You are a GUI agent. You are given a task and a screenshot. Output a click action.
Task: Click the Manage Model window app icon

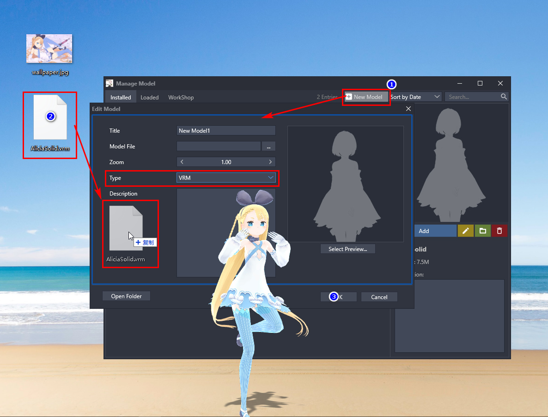[x=110, y=83]
